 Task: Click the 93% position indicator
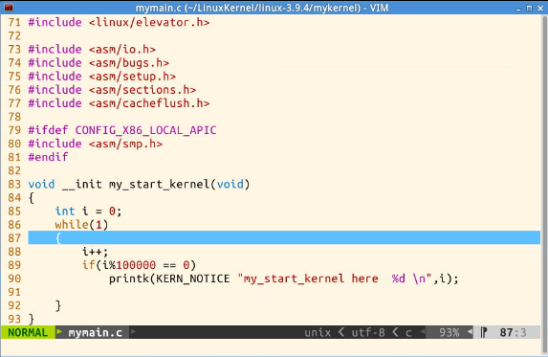[449, 332]
